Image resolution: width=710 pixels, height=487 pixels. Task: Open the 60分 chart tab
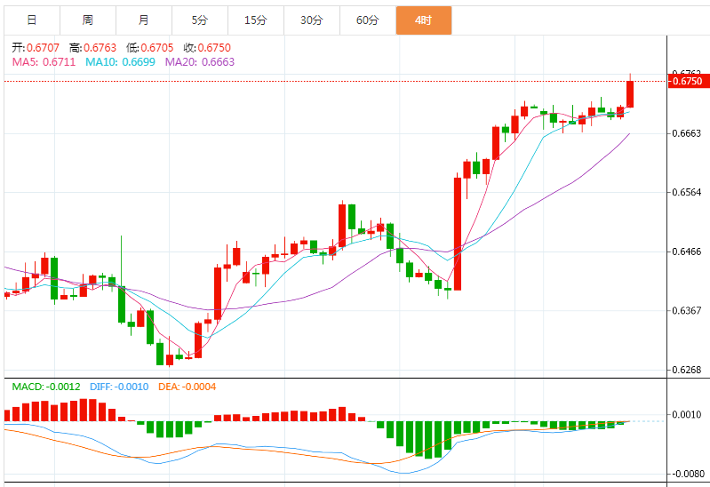point(367,20)
